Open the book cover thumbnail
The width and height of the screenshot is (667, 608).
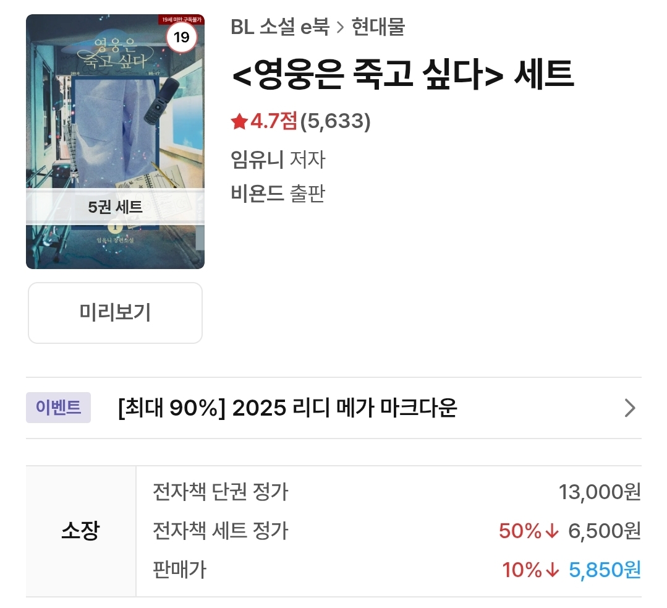pos(115,142)
